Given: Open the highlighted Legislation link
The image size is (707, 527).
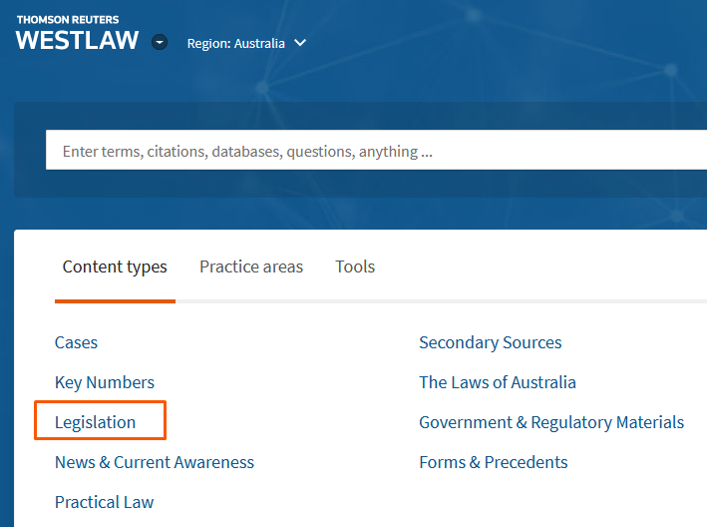Looking at the screenshot, I should (95, 422).
